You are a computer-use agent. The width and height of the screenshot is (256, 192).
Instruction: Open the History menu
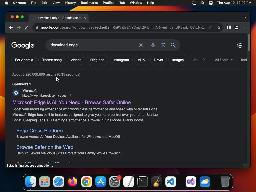(x=70, y=3)
